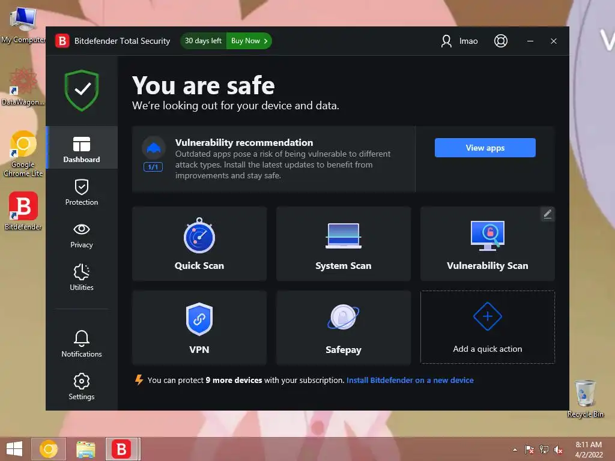Click the View apps button
Viewport: 615px width, 461px height.
pos(485,148)
